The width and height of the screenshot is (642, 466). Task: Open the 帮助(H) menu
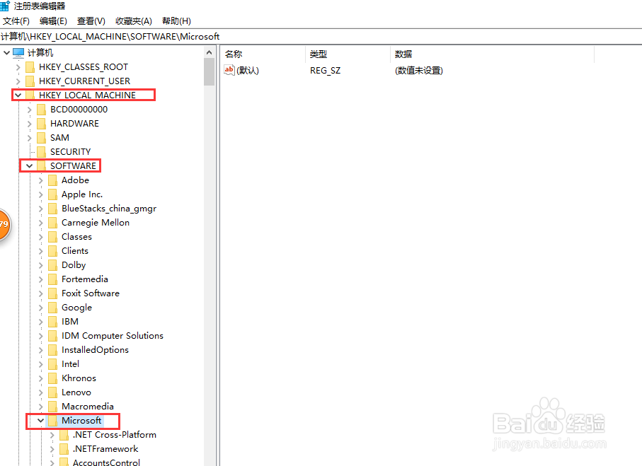pyautogui.click(x=176, y=21)
